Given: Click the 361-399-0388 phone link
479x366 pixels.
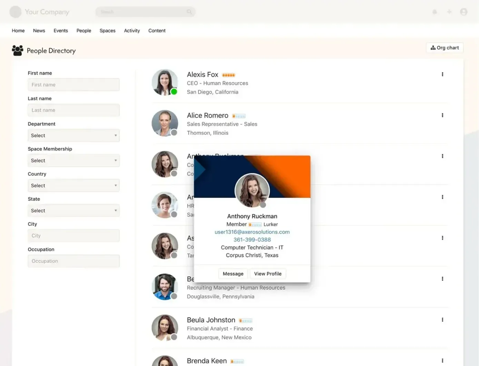Looking at the screenshot, I should click(252, 240).
